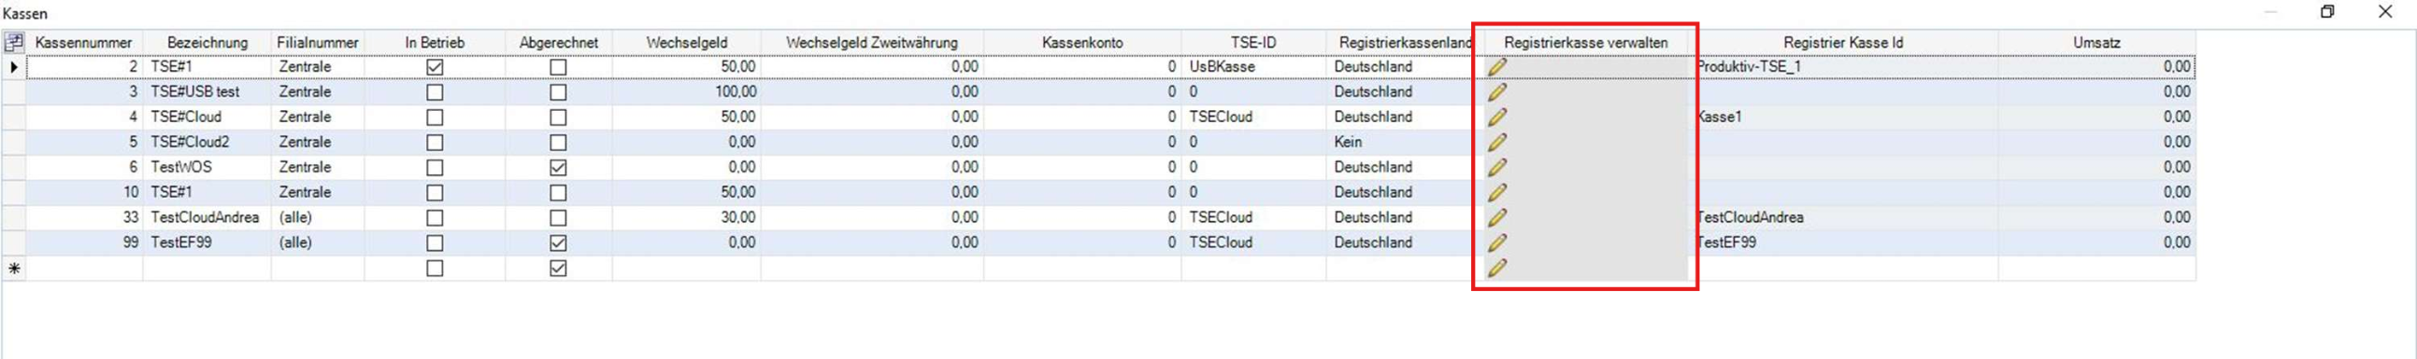Click edit pencil for TSE#Cloud2 register

(x=1496, y=142)
